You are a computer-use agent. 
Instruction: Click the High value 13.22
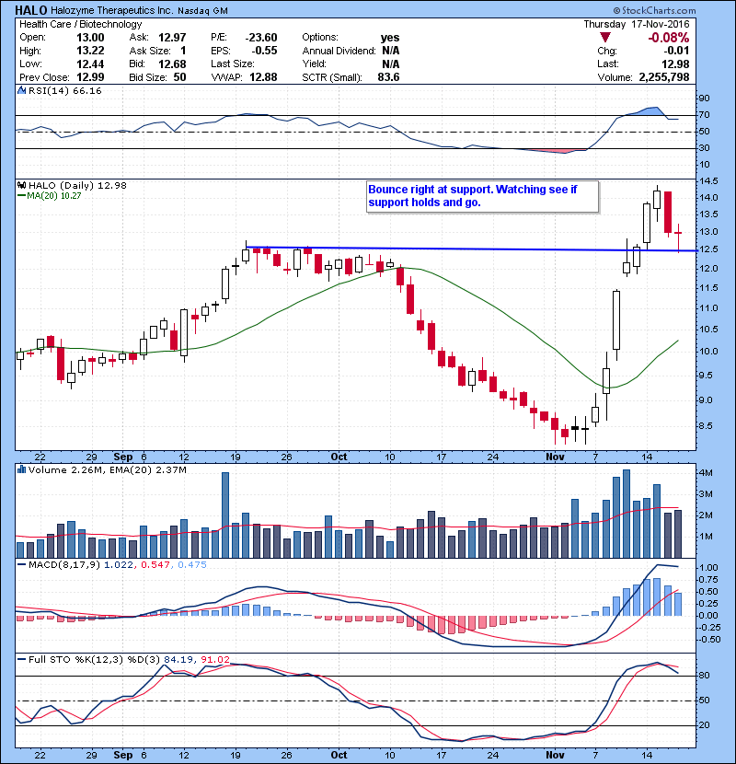point(90,51)
